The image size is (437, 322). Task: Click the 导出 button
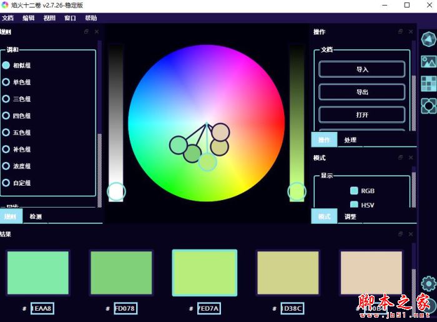point(361,92)
